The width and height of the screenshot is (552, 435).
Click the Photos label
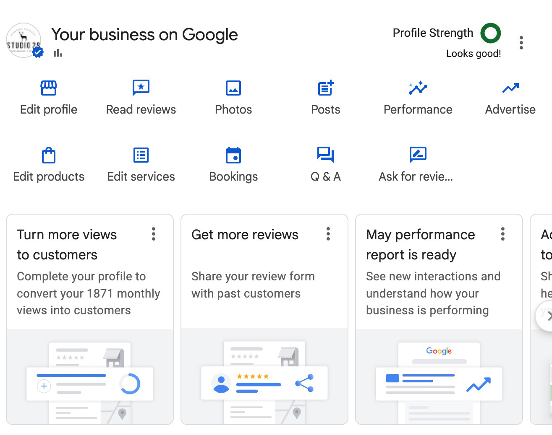click(x=233, y=109)
